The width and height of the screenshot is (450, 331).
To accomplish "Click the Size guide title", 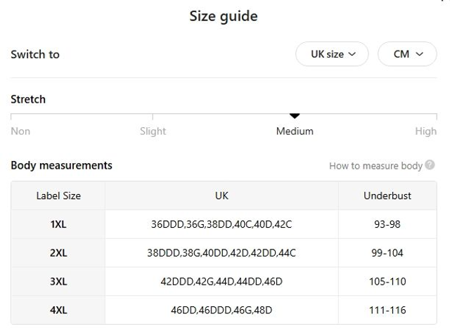I will pos(224,16).
